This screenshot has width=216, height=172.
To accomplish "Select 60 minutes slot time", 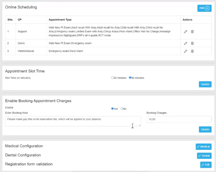I will click(130, 78).
